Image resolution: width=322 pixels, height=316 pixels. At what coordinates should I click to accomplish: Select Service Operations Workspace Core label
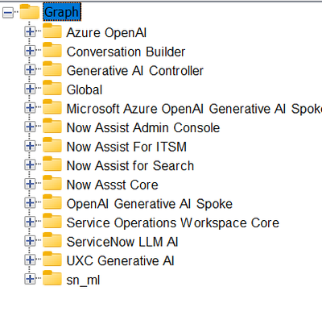coord(173,223)
